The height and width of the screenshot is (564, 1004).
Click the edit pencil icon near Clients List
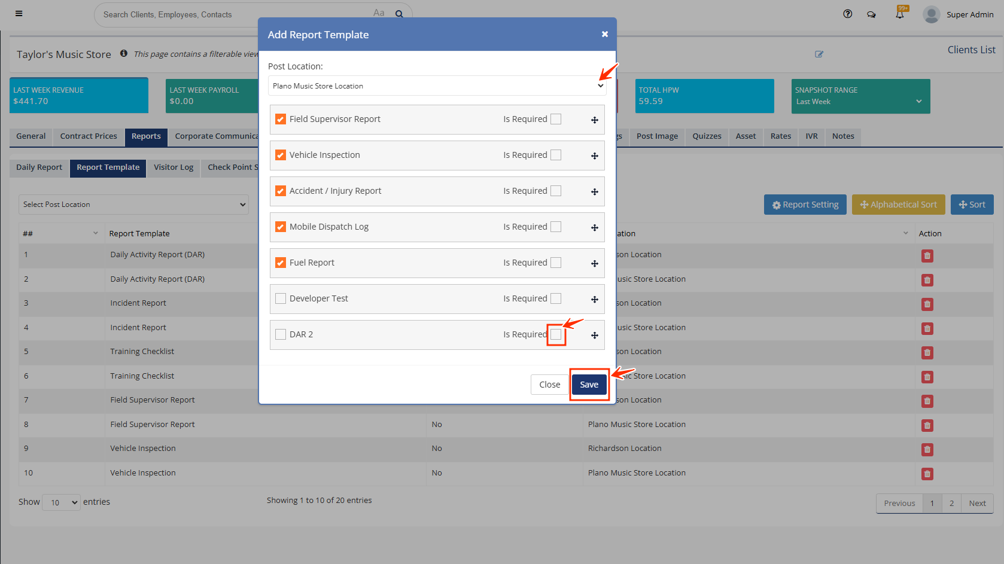(819, 54)
